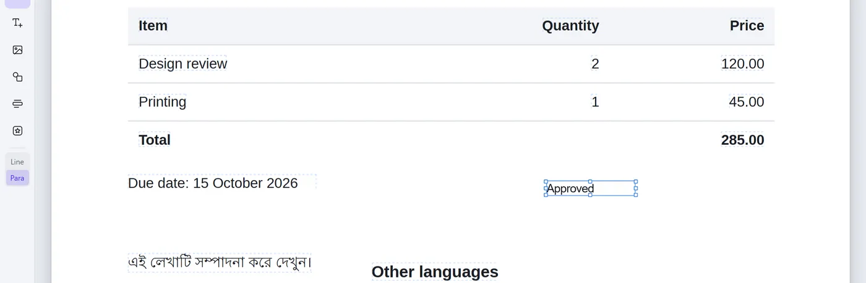Select the Shapes tool
Screen dimensions: 866x283
click(17, 77)
